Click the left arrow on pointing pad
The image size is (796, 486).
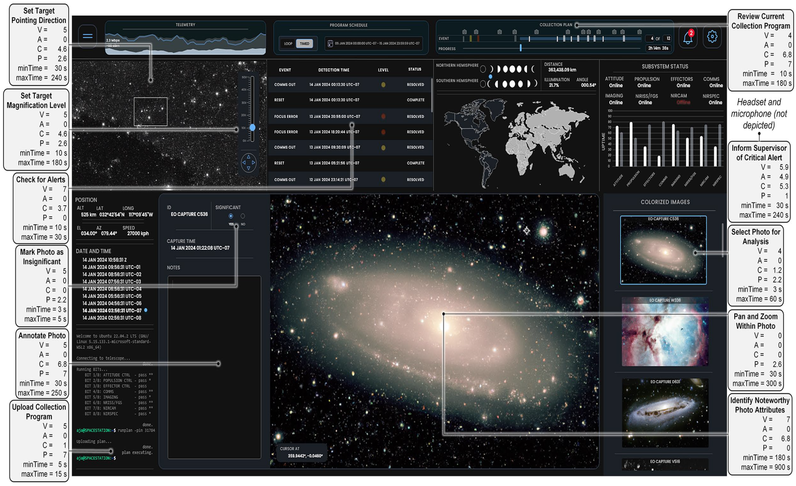click(244, 163)
